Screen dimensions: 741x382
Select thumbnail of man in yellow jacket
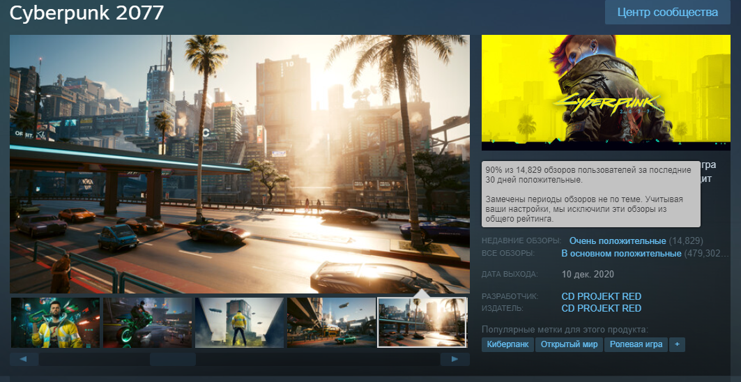pos(55,323)
